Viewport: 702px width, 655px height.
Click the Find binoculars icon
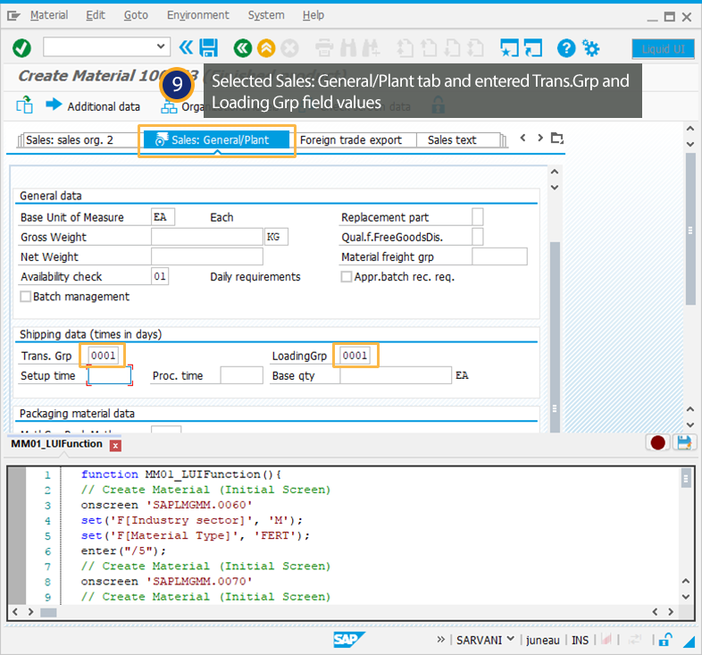pyautogui.click(x=348, y=48)
